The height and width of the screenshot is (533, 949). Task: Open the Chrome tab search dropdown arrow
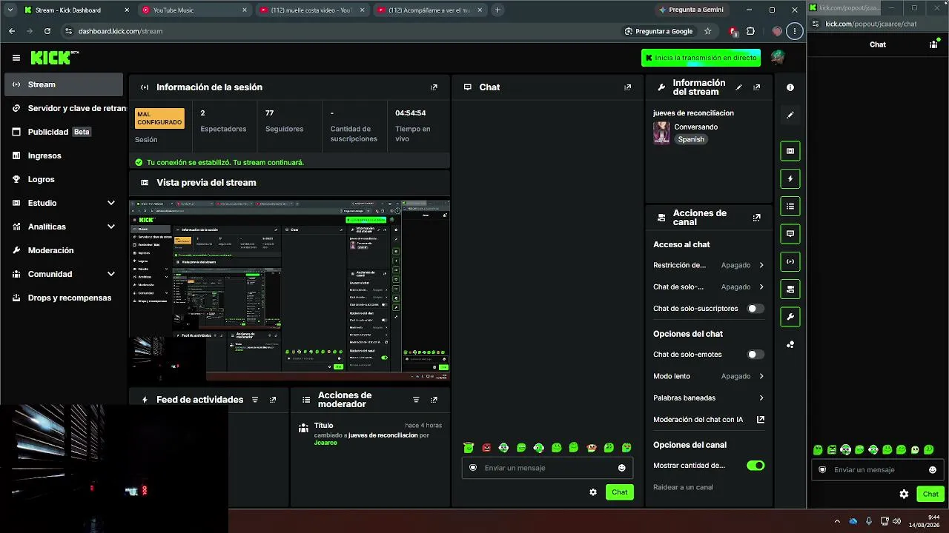(x=10, y=10)
